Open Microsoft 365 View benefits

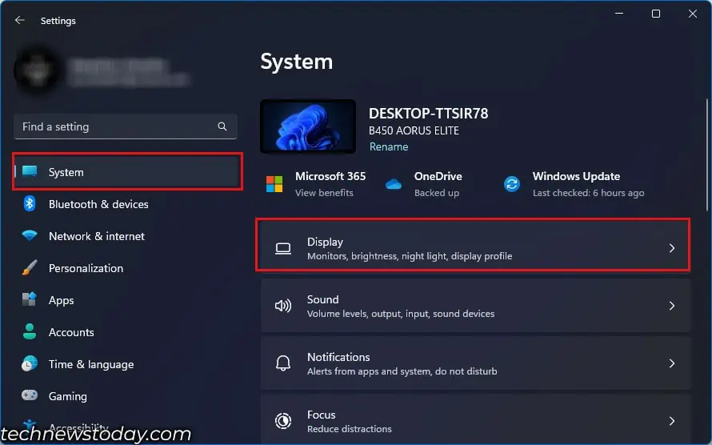click(x=324, y=193)
